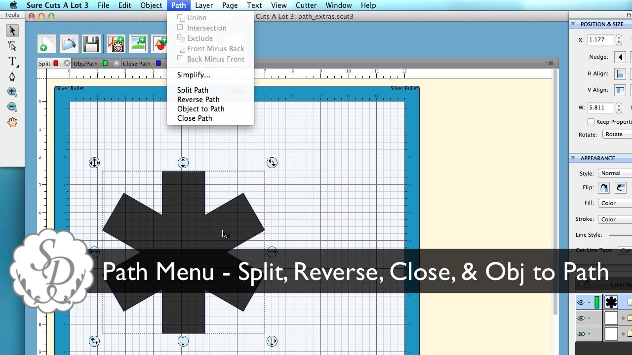Click the W width stepper
Screen dimensions: 632x355
pyautogui.click(x=619, y=107)
